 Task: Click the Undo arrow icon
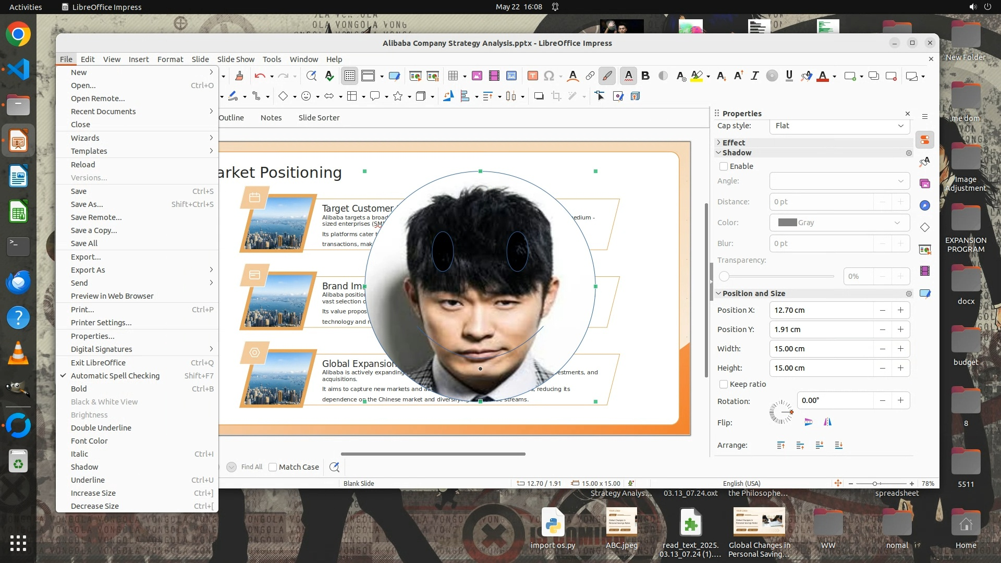(259, 76)
